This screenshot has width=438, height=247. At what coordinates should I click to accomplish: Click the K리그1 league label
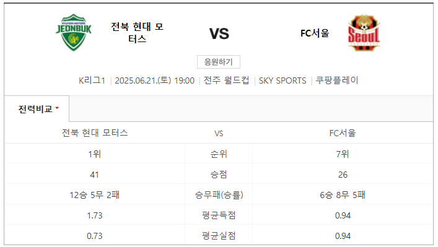point(92,80)
